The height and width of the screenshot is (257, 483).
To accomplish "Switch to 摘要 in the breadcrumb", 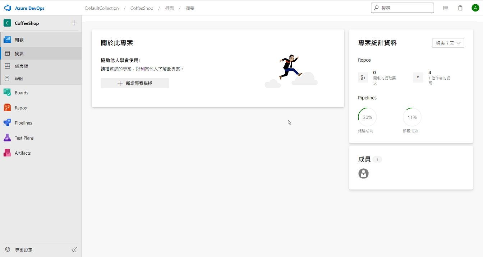I will [x=190, y=8].
